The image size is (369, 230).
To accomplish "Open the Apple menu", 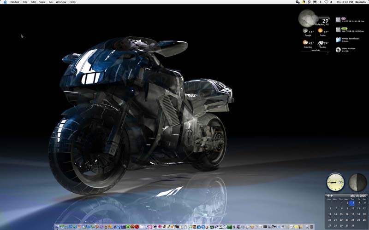I will (4, 2).
